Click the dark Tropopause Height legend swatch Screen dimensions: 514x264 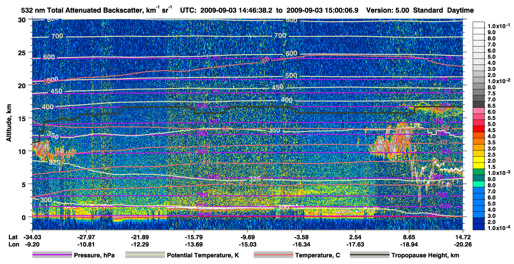pyautogui.click(x=369, y=255)
